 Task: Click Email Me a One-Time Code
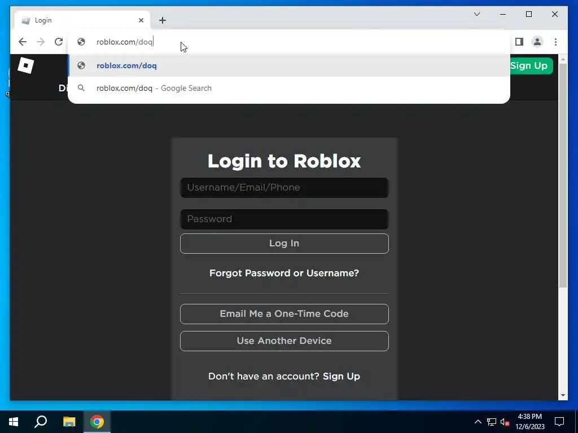tap(284, 313)
